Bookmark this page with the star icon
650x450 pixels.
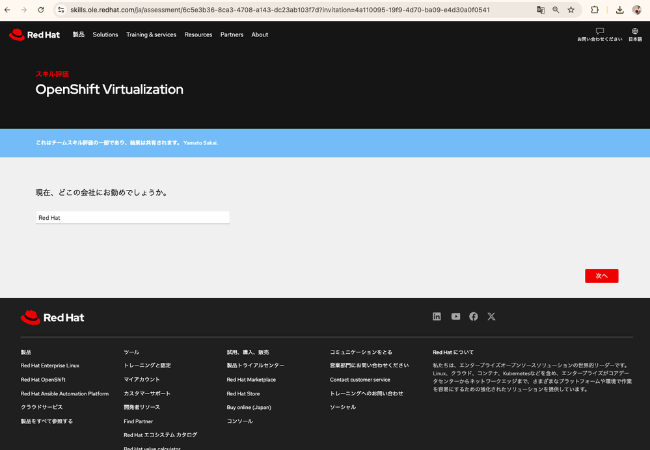pyautogui.click(x=571, y=10)
